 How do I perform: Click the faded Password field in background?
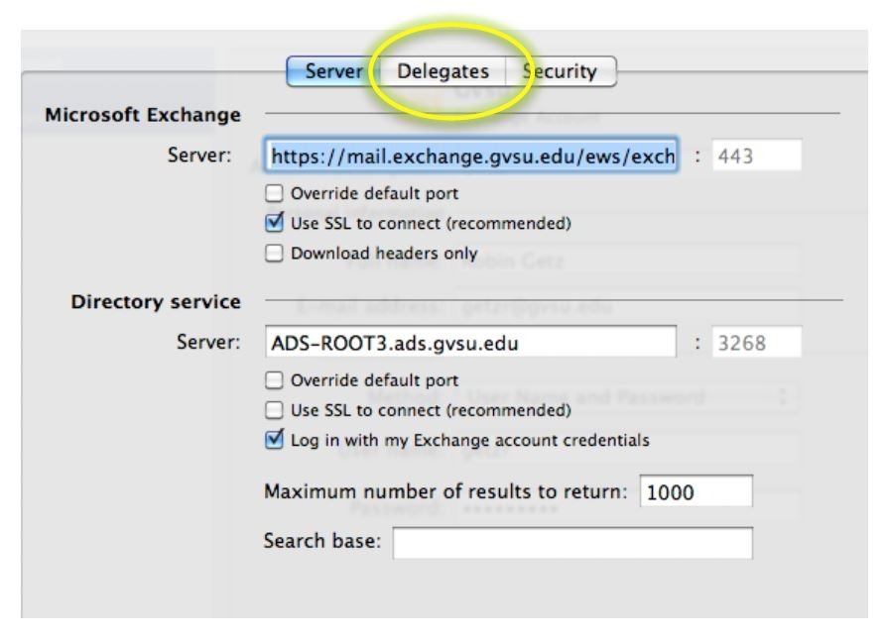click(x=625, y=508)
